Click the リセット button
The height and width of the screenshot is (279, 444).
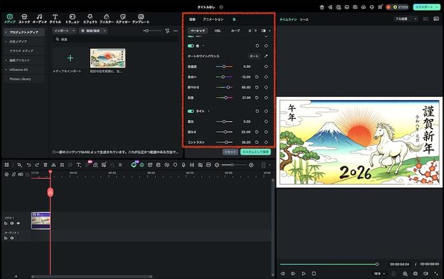[x=230, y=152]
